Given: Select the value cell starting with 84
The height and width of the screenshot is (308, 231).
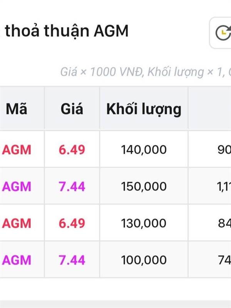Looking at the screenshot, I should tap(224, 223).
